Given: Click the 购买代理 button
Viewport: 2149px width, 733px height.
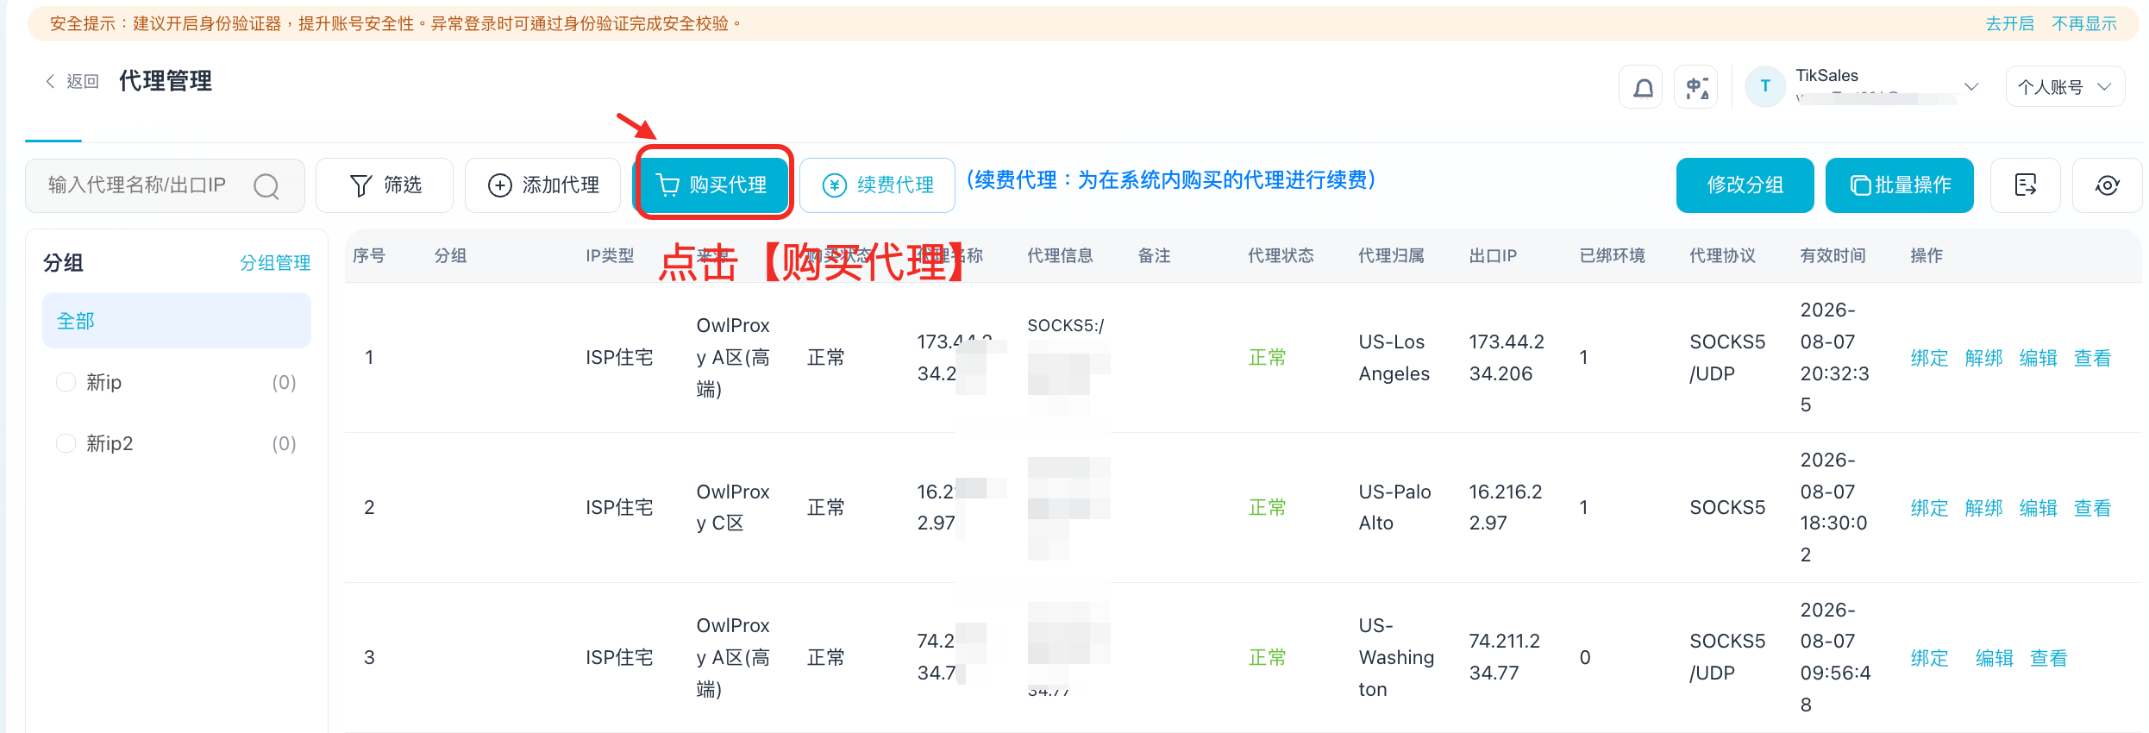Looking at the screenshot, I should point(713,185).
